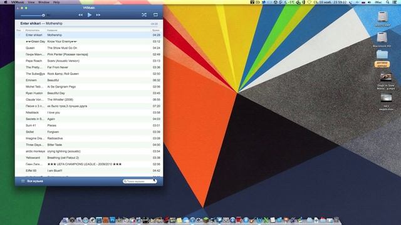
Task: Select the Ai Se Gangnam Pego track
Action: (x=89, y=87)
